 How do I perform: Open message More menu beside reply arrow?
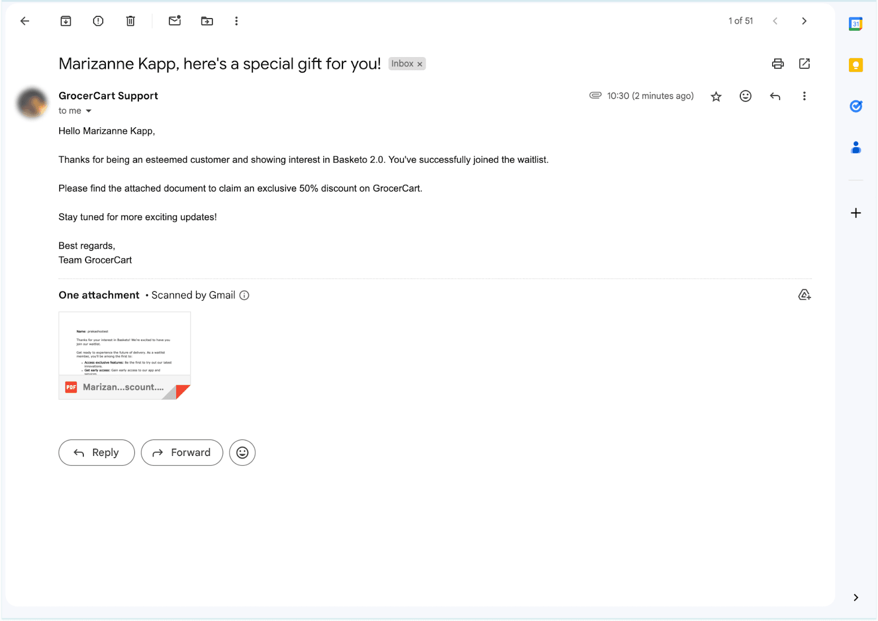coord(804,96)
